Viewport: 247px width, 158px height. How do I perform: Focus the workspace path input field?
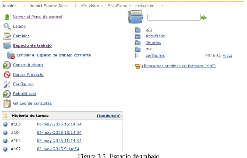pyautogui.click(x=174, y=17)
